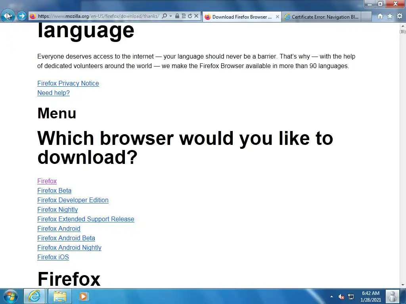406x304 pixels.
Task: Go to the Home page icon
Action: coord(380,16)
